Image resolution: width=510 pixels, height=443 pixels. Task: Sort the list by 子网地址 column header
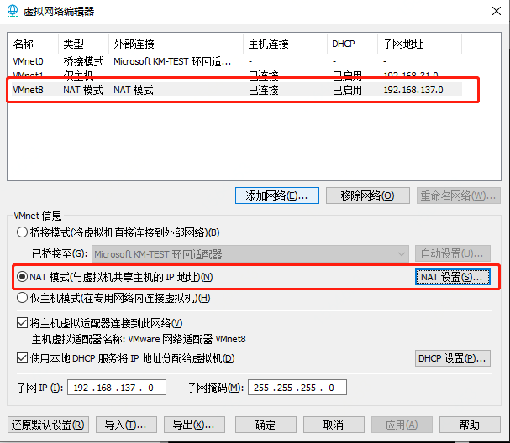pos(403,44)
